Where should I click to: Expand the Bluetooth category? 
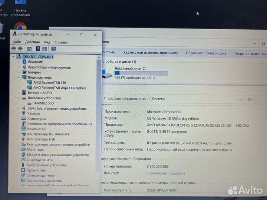(x=19, y=62)
